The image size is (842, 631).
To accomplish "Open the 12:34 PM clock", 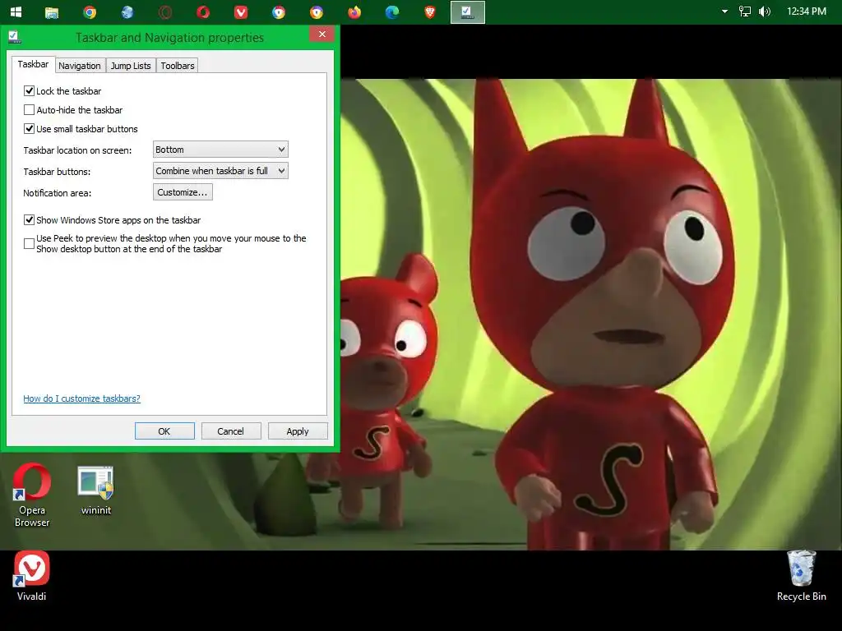I will pyautogui.click(x=806, y=12).
